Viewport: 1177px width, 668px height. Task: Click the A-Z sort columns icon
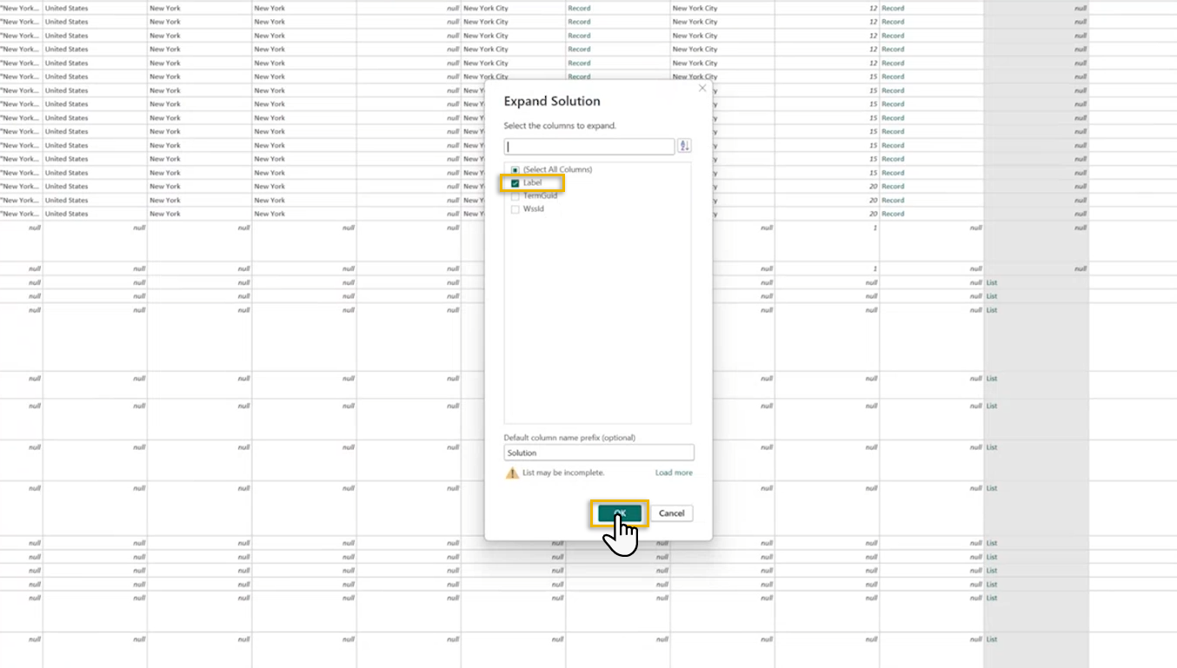[684, 147]
